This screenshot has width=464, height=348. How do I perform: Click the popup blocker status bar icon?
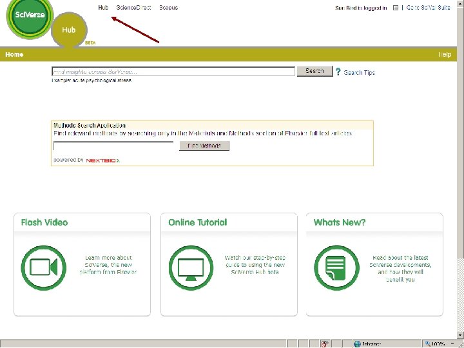[325, 344]
